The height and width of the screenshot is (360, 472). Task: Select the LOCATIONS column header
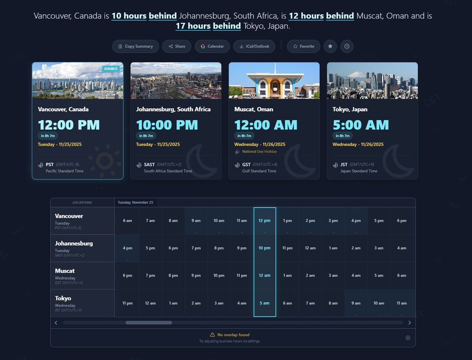pyautogui.click(x=82, y=202)
